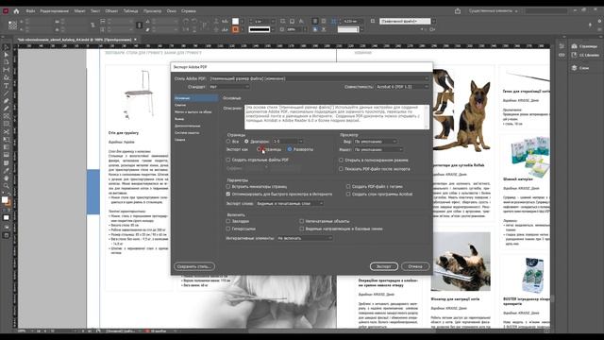The height and width of the screenshot is (340, 604).
Task: Select the Диапазон (Range) radio button
Action: click(246, 142)
